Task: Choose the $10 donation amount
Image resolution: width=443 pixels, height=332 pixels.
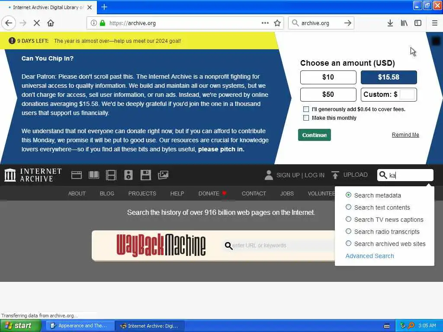Action: 328,77
